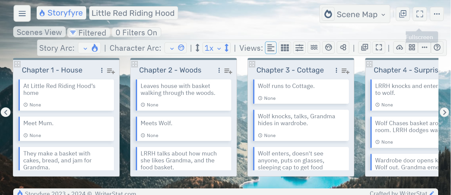Expand the Story Arc dropdown chevron

85,48
